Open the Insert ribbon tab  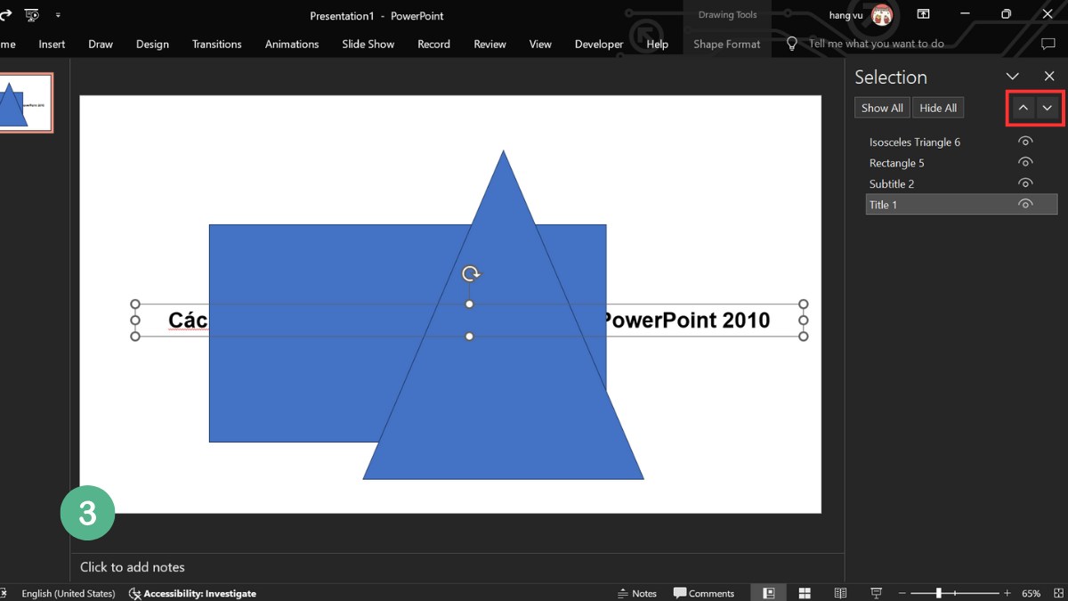click(52, 44)
